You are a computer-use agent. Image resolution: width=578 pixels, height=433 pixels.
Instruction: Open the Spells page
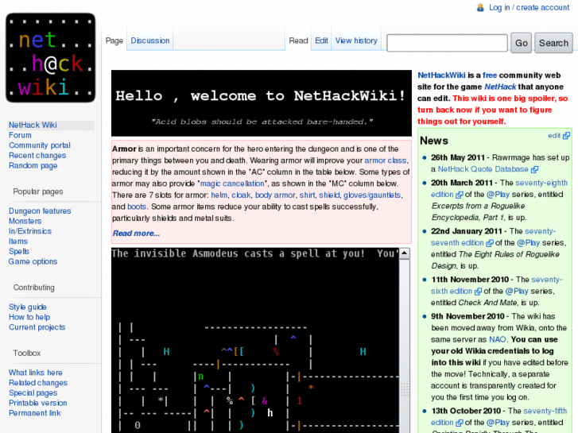19,251
